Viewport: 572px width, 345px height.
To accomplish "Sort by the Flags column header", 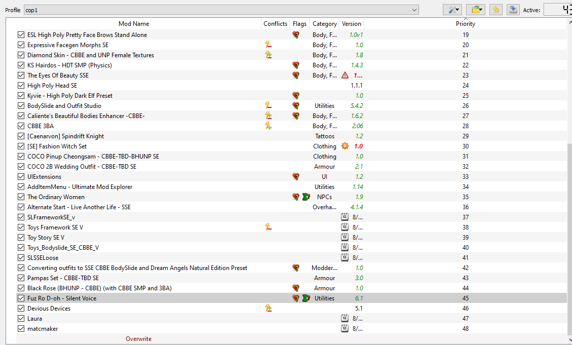I will coord(299,24).
